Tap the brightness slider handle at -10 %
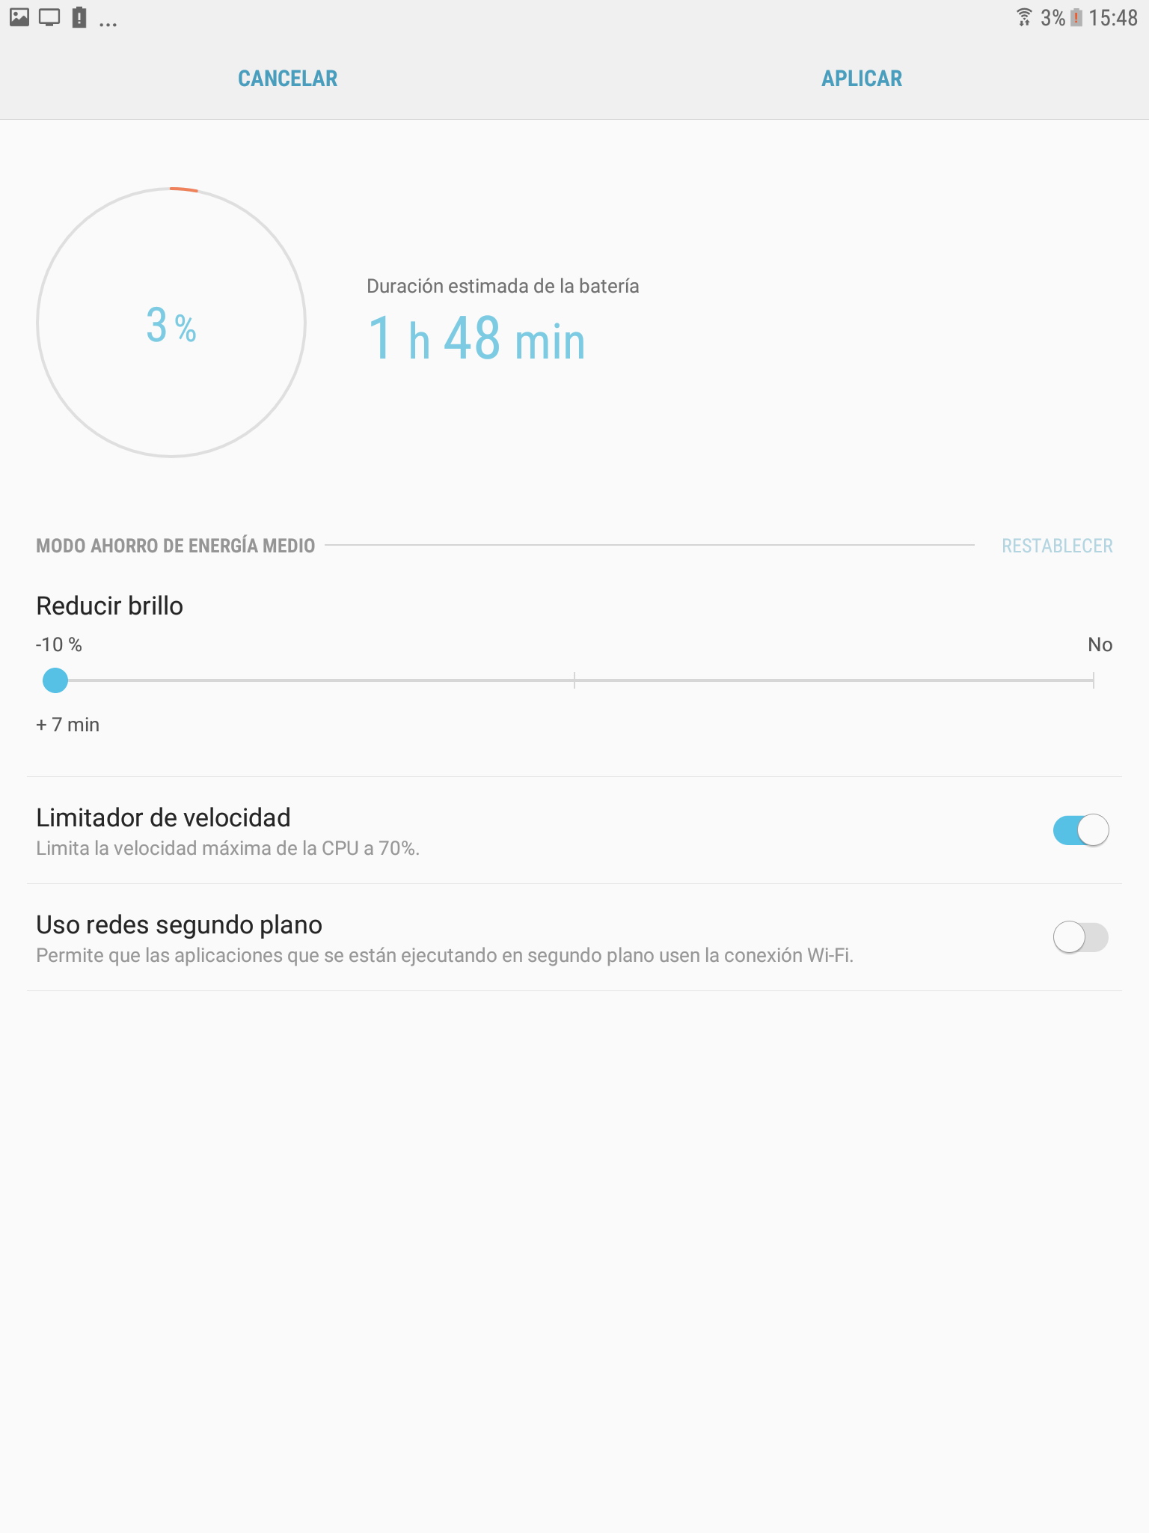Image resolution: width=1149 pixels, height=1533 pixels. 55,680
